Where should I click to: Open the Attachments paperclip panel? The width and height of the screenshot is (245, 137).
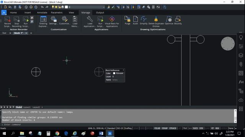pyautogui.click(x=241, y=64)
